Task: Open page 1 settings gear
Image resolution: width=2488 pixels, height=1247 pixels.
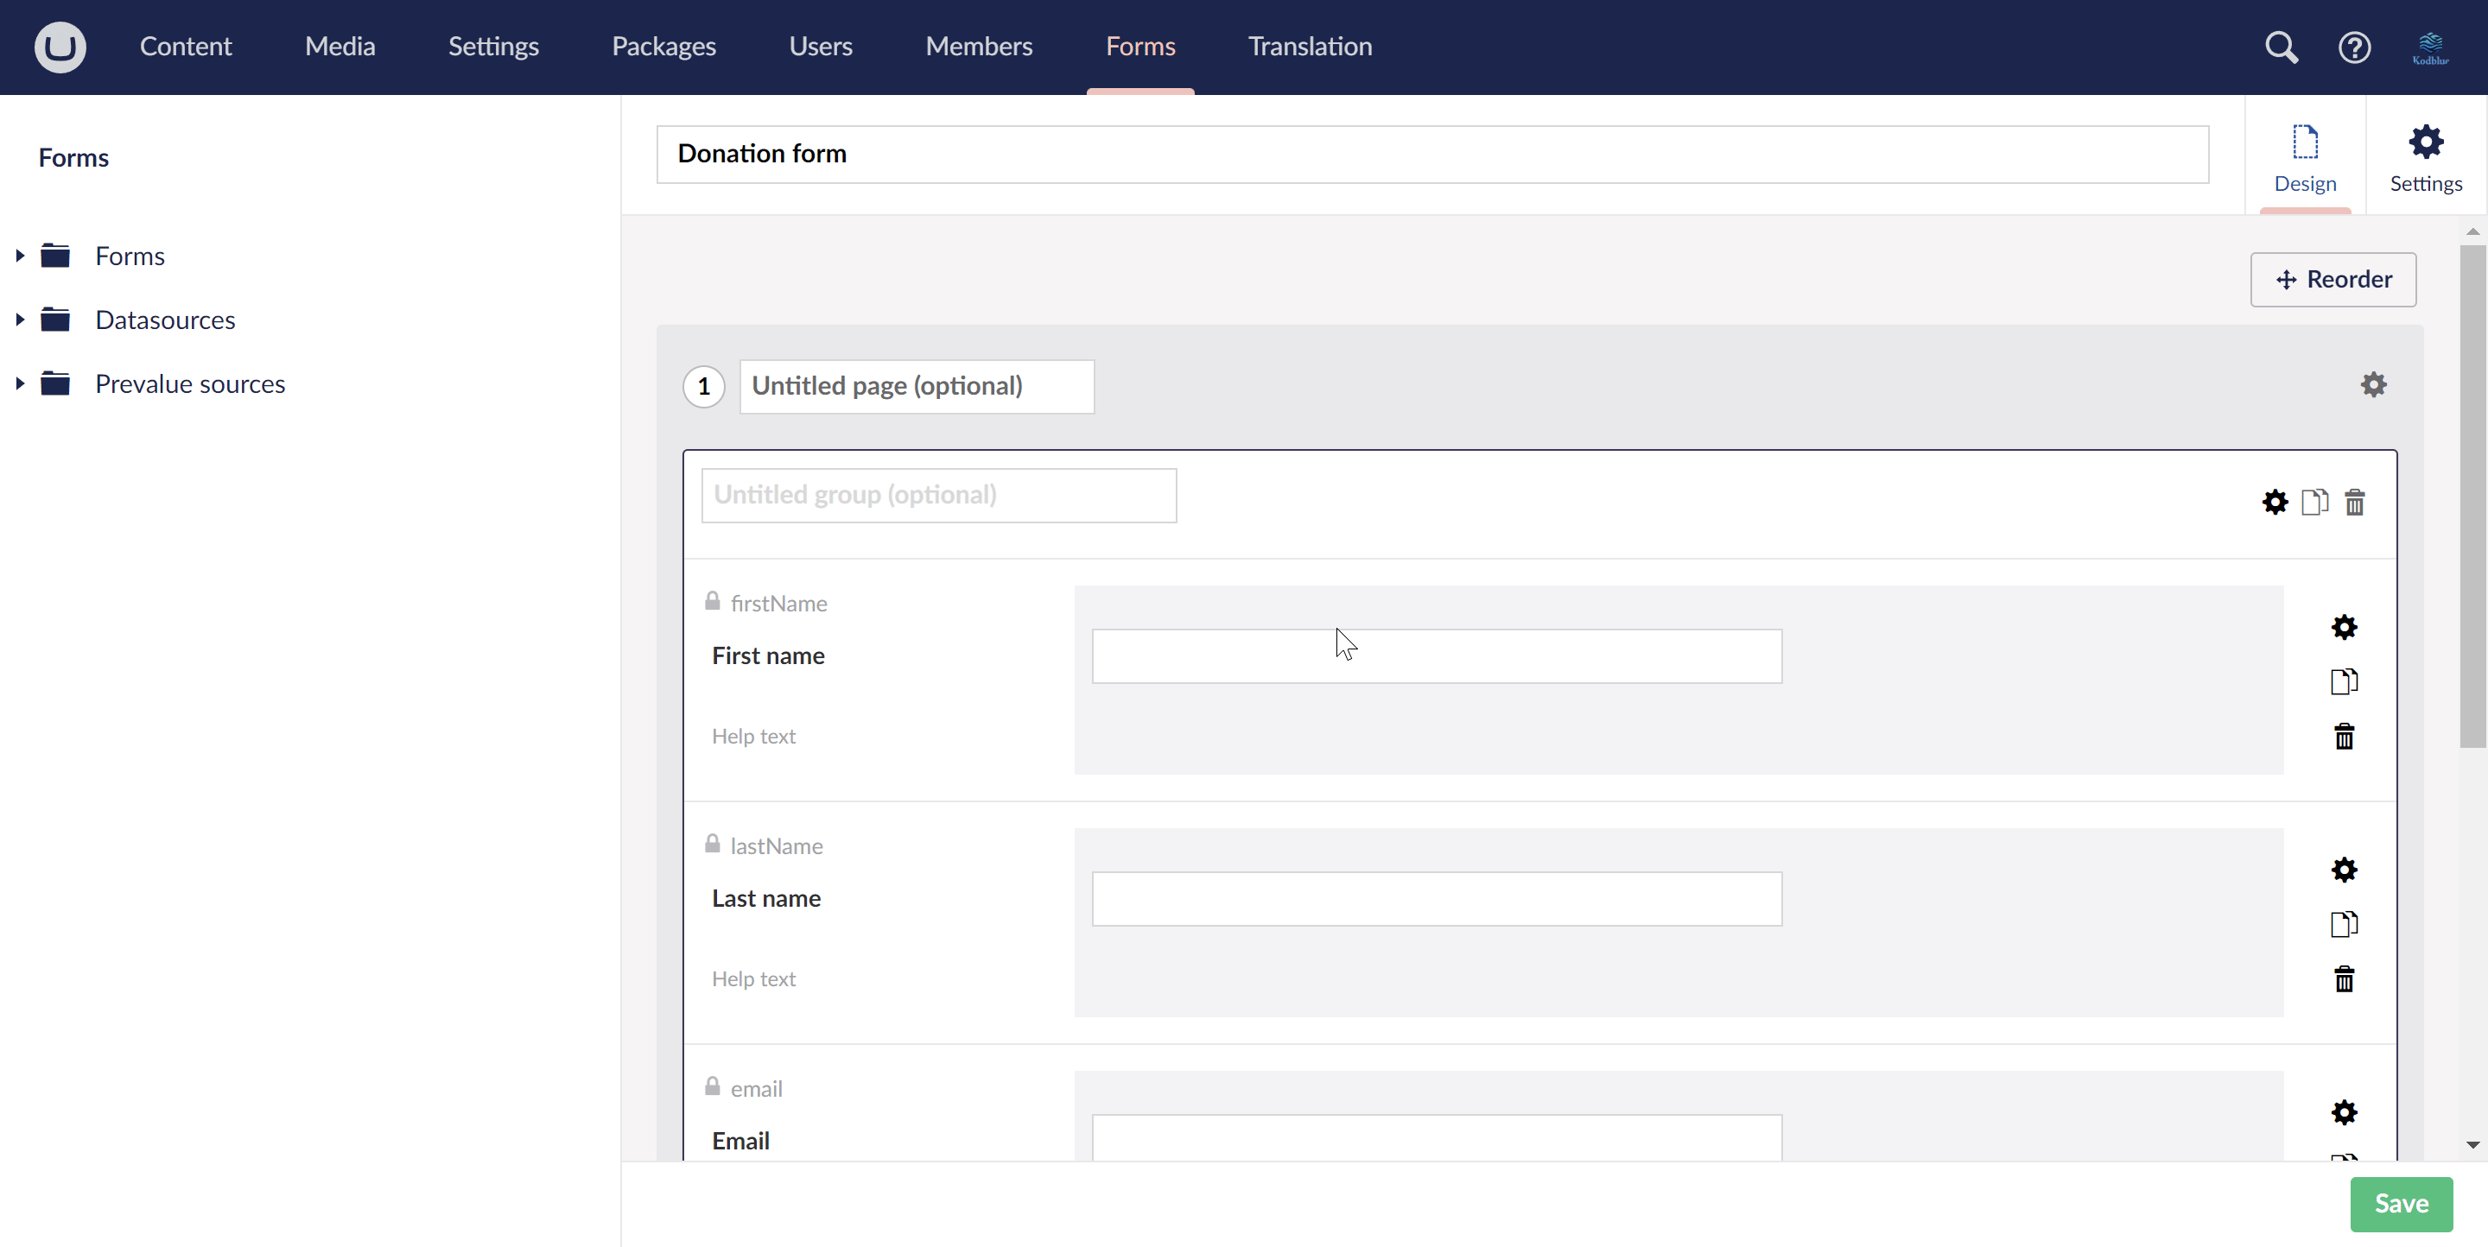Action: (x=2373, y=385)
